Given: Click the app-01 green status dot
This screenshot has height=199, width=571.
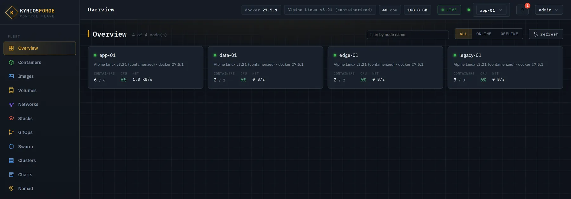Looking at the screenshot, I should click(95, 55).
